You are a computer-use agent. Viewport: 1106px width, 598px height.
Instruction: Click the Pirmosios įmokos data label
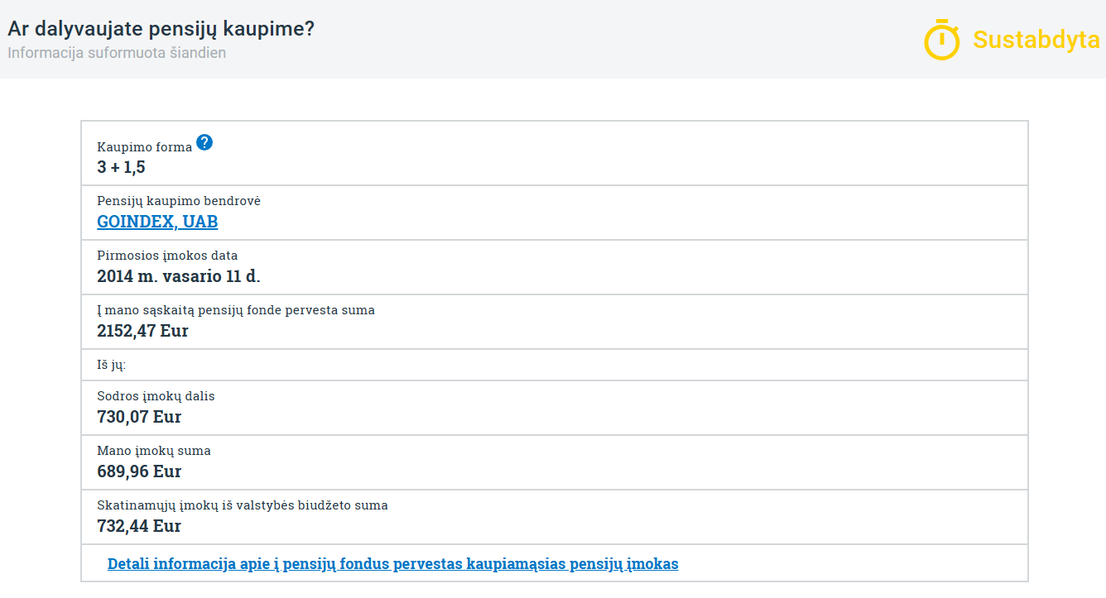pos(167,256)
